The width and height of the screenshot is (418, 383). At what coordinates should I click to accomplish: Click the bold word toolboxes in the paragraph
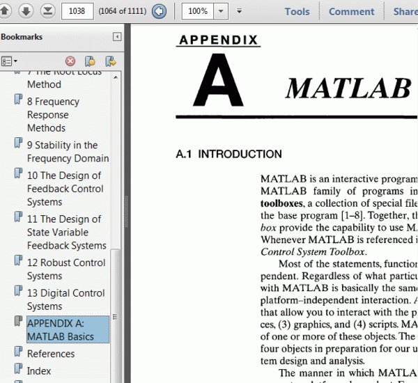click(281, 203)
